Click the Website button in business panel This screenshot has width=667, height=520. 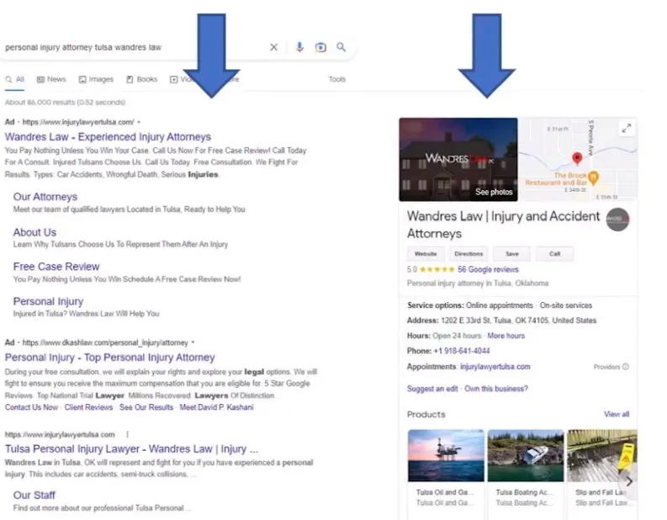pos(426,254)
